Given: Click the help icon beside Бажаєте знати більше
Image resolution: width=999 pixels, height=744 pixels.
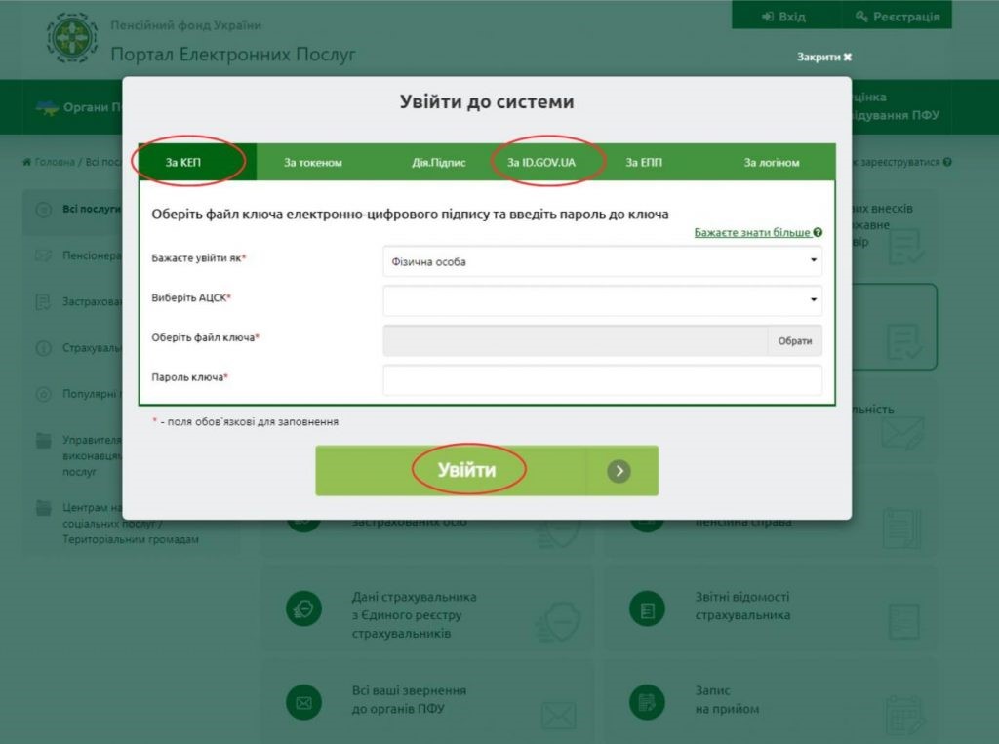Looking at the screenshot, I should (x=818, y=233).
